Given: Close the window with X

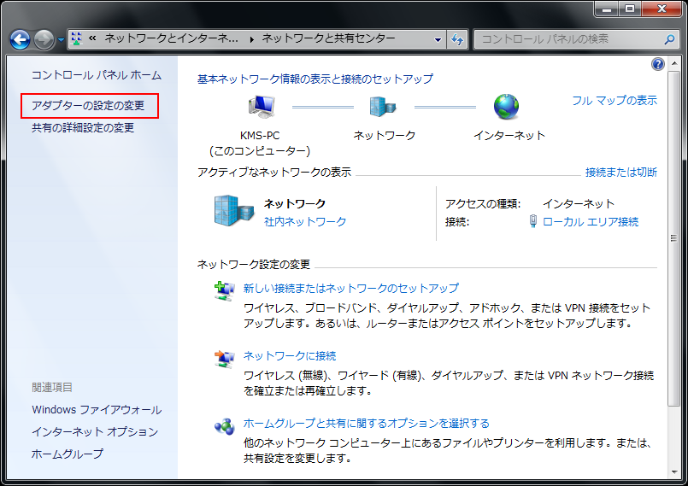Looking at the screenshot, I should (x=662, y=9).
